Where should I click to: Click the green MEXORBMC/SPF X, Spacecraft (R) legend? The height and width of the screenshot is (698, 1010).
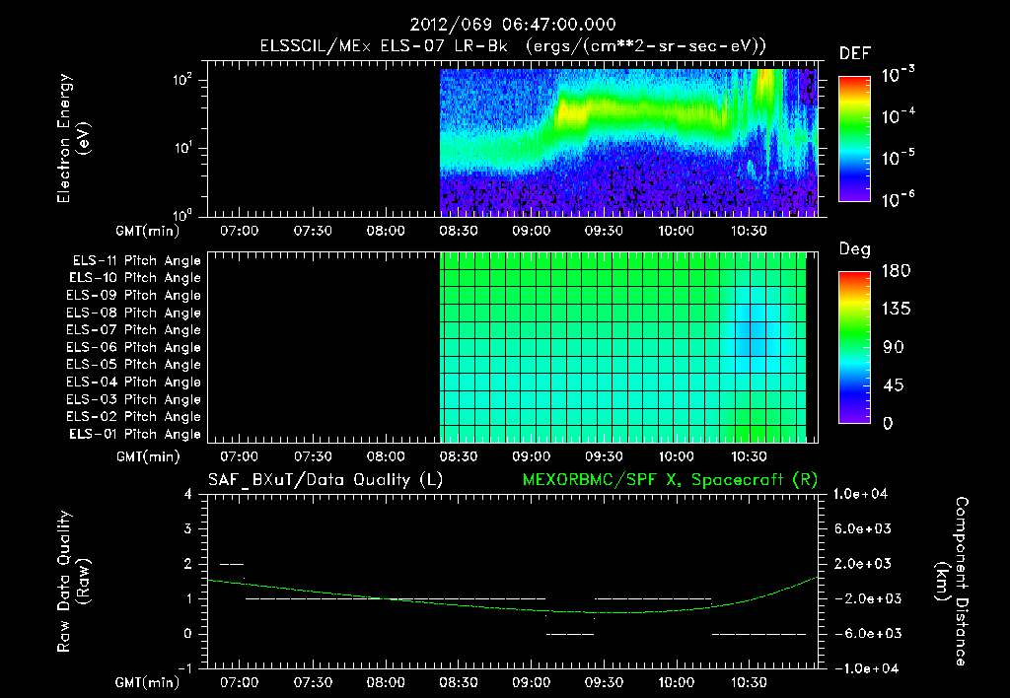[x=670, y=480]
